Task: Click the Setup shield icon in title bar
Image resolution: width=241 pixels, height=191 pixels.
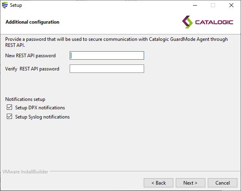Action: [5, 5]
